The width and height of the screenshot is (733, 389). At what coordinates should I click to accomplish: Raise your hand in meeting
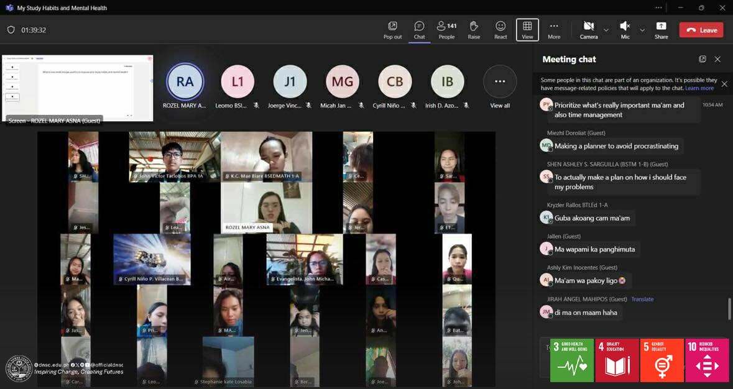click(x=474, y=29)
